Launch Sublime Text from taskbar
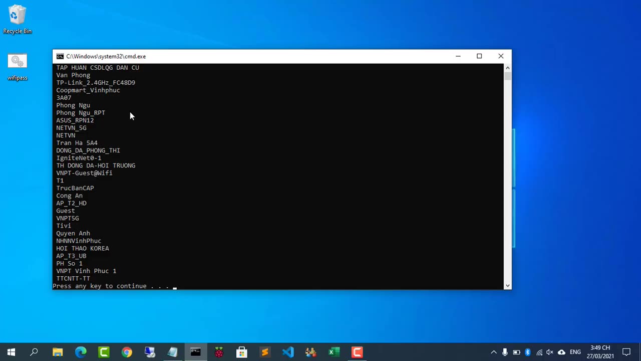 (x=265, y=352)
